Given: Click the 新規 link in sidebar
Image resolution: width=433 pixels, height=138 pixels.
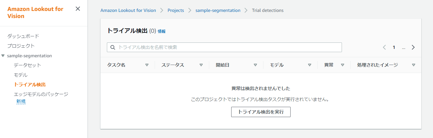Looking at the screenshot, I should click(21, 102).
